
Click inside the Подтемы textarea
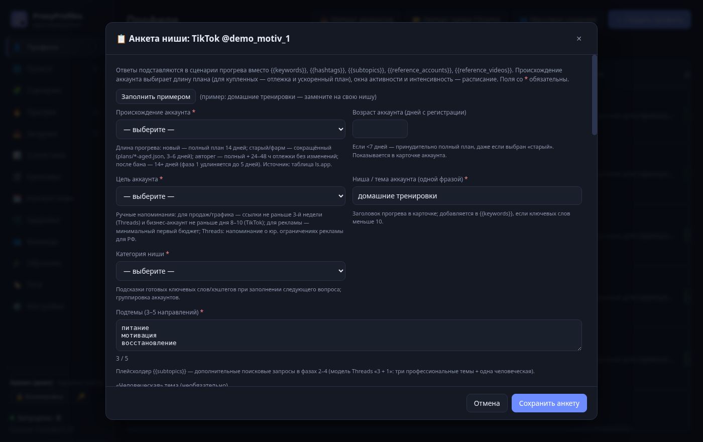[349, 335]
